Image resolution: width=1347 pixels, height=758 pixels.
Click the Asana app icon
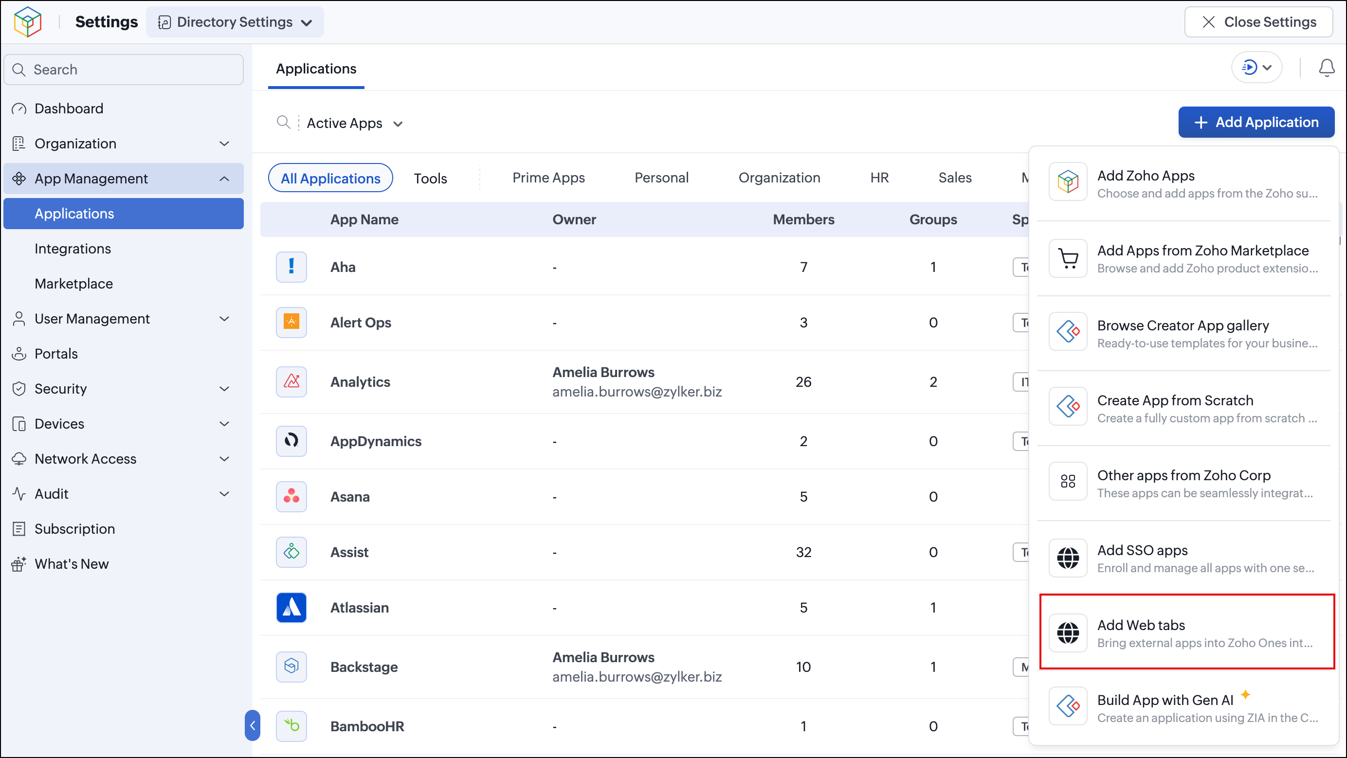point(291,496)
